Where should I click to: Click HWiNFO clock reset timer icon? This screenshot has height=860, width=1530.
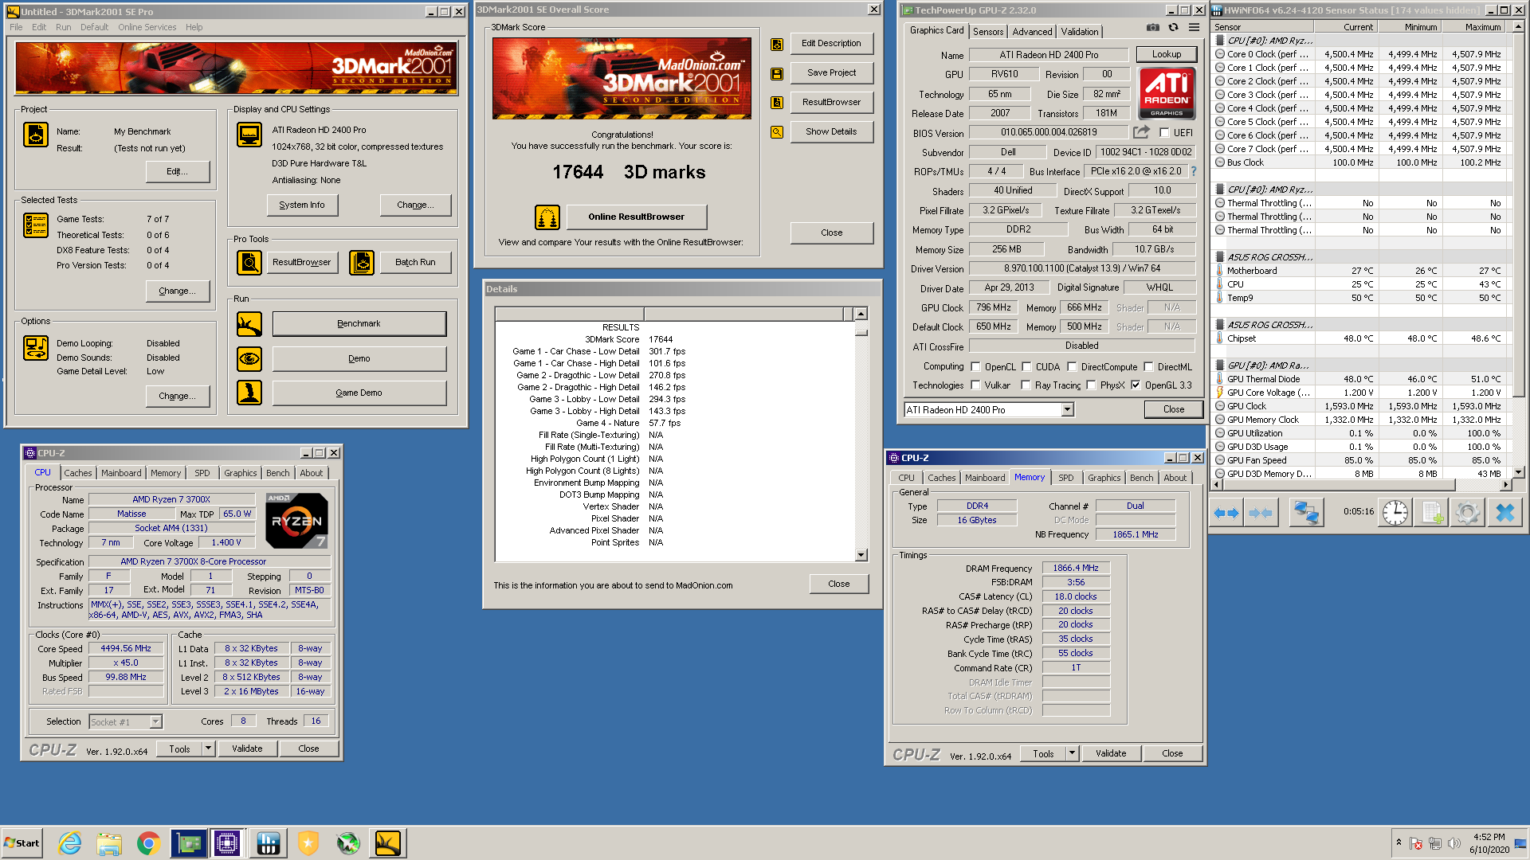pyautogui.click(x=1395, y=513)
